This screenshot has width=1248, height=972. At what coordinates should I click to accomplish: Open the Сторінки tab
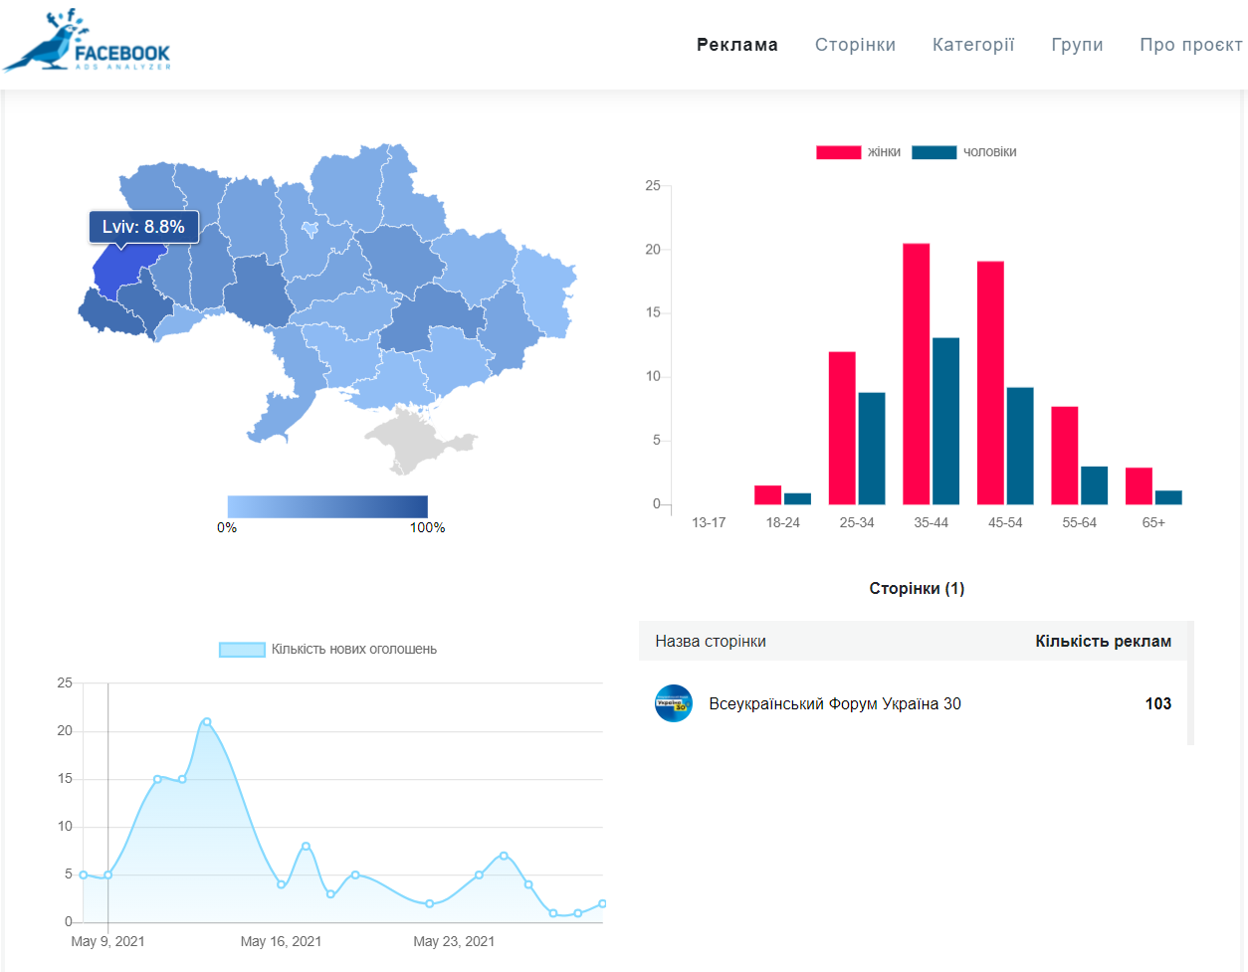click(x=855, y=45)
